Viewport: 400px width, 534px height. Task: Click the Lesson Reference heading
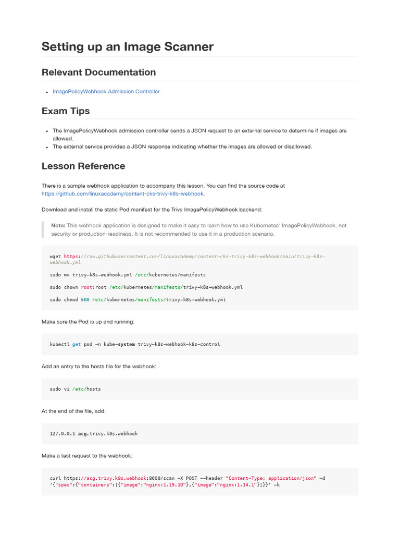(x=83, y=166)
